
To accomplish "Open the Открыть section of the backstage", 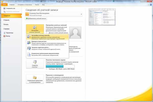I will click(x=6, y=20).
